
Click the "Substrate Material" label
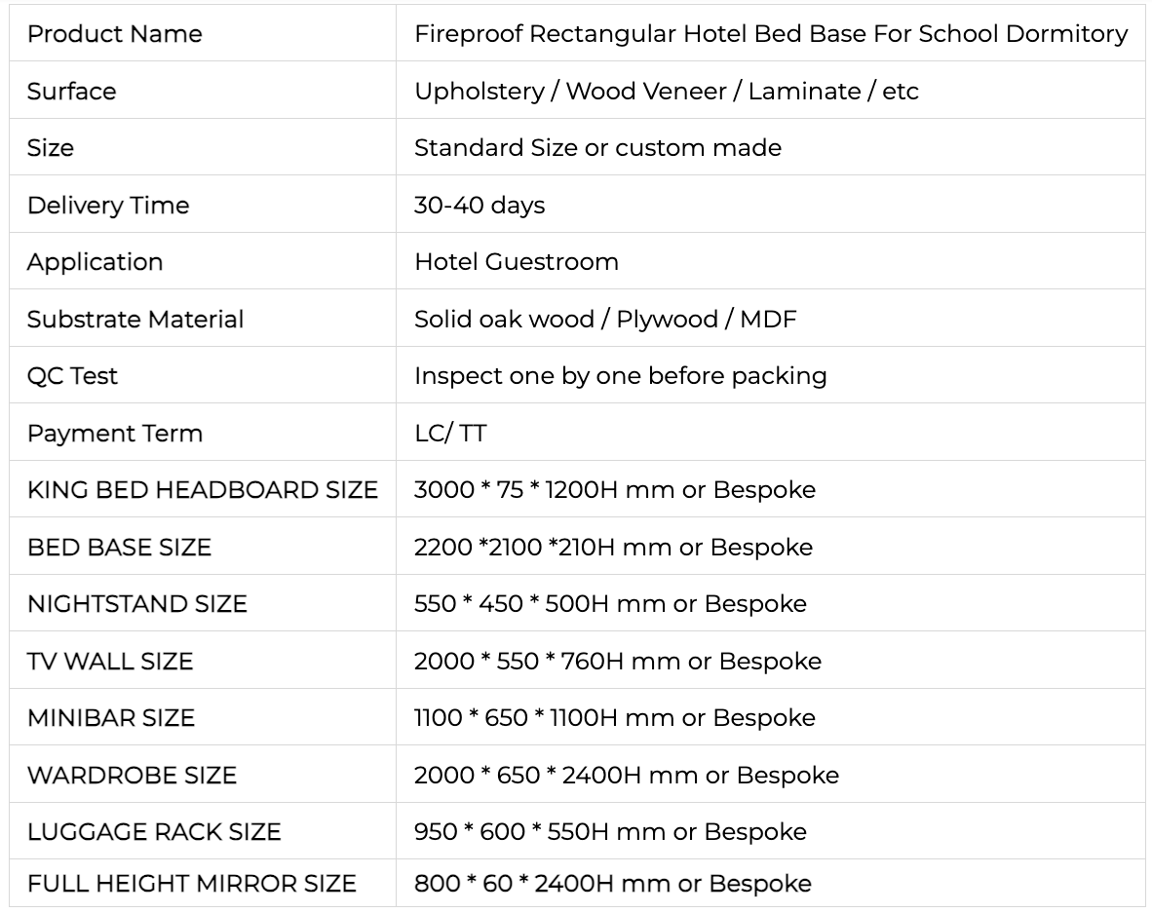pyautogui.click(x=135, y=320)
